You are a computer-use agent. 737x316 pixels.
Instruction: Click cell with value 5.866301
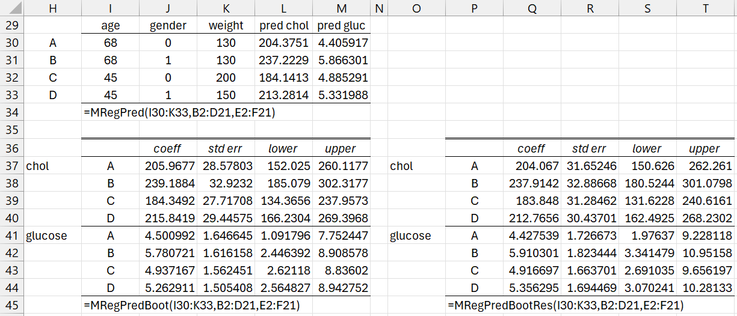[x=342, y=61]
